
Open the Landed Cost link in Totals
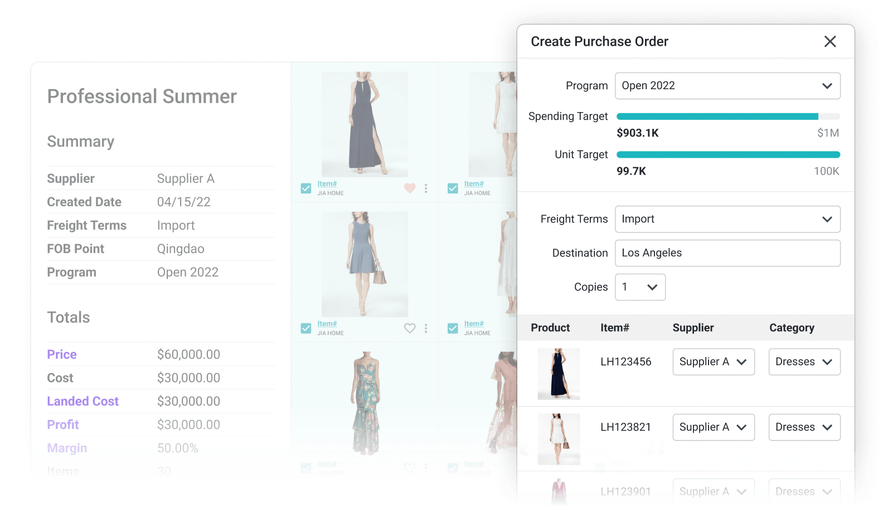[83, 401]
